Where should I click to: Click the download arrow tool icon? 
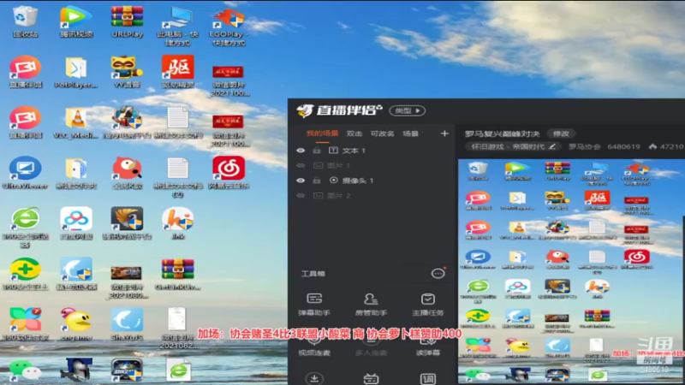click(x=314, y=378)
